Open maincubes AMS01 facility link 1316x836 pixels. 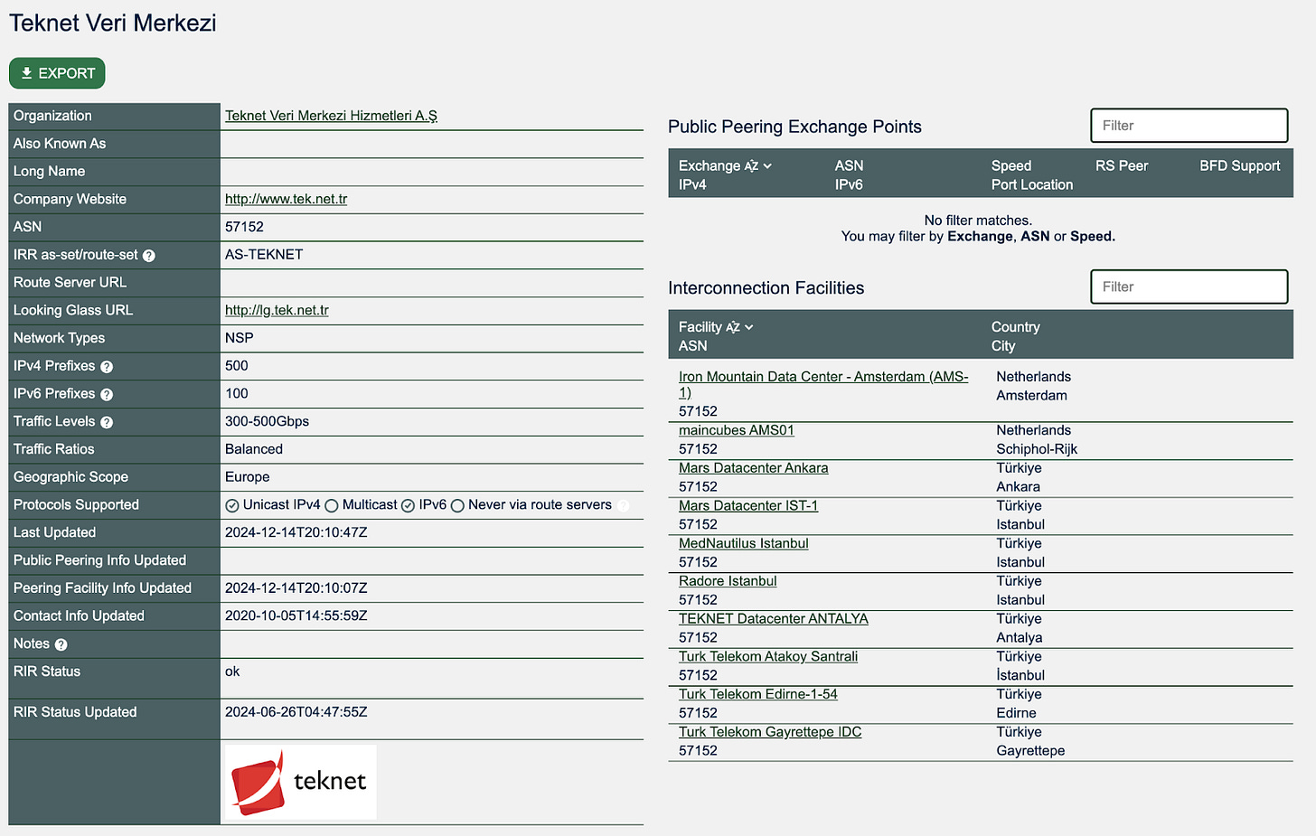[x=737, y=430]
